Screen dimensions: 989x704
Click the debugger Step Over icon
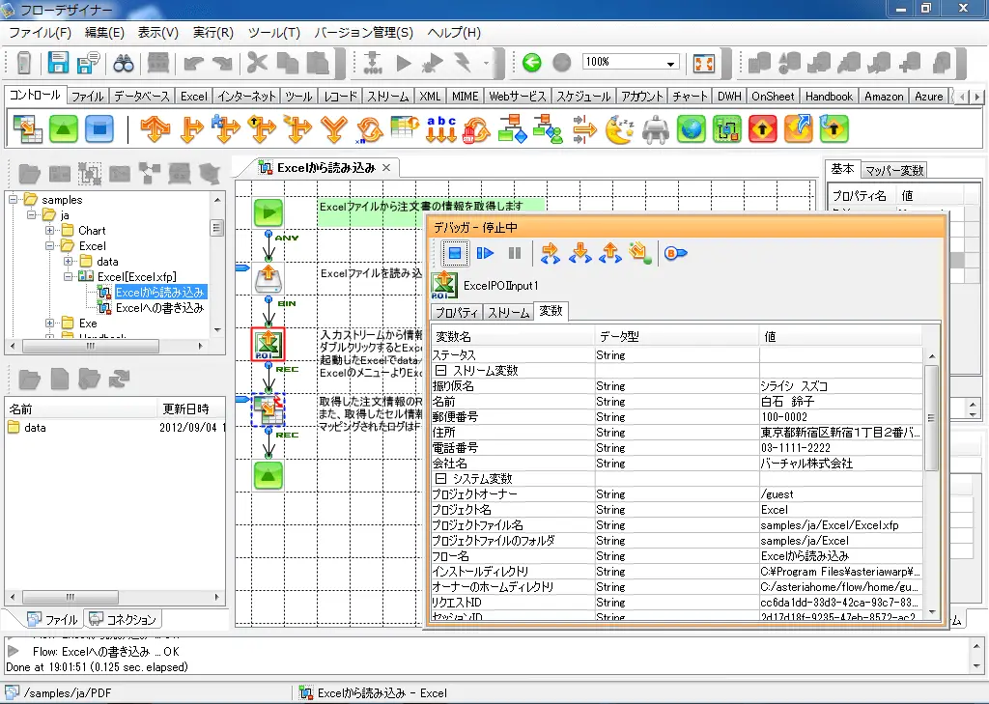pos(550,254)
